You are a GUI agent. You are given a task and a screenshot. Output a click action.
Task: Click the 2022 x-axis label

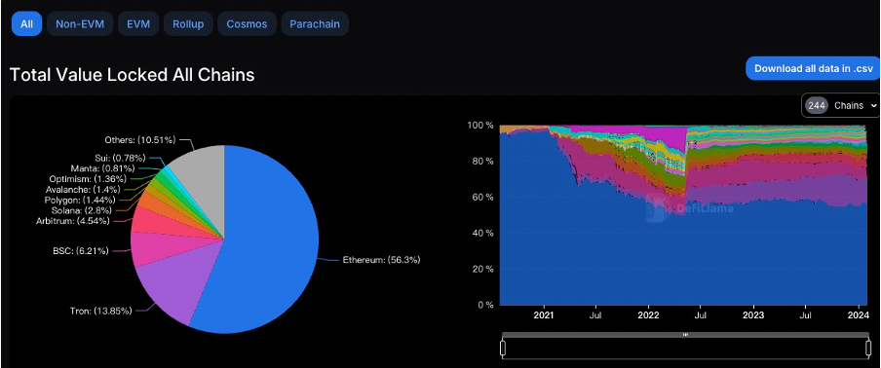[648, 316]
